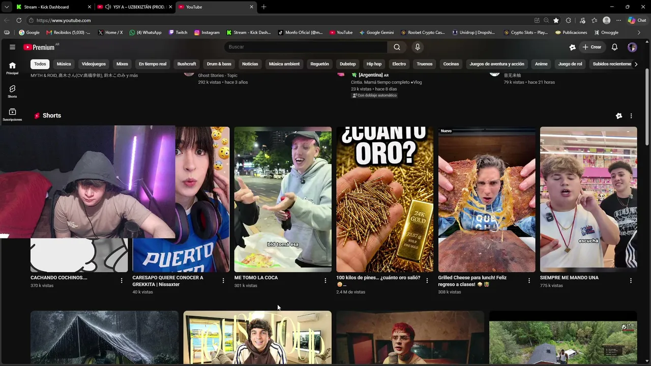Play the Grilled Cheese short thumbnail
Screen dimensions: 651x366
click(x=487, y=199)
